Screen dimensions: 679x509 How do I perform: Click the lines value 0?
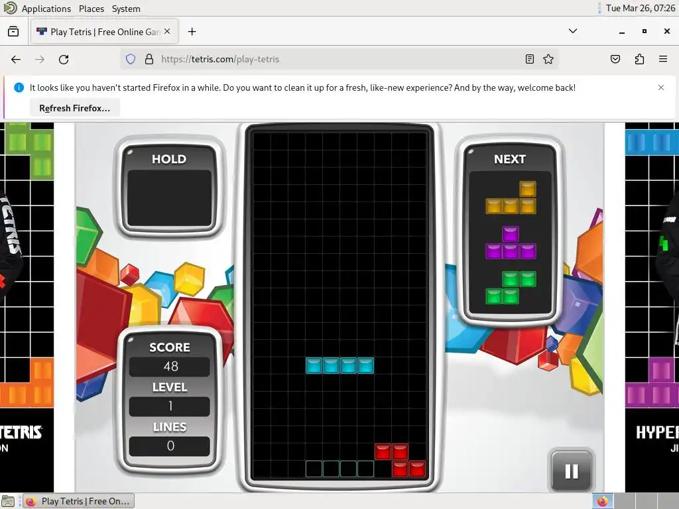click(x=170, y=446)
